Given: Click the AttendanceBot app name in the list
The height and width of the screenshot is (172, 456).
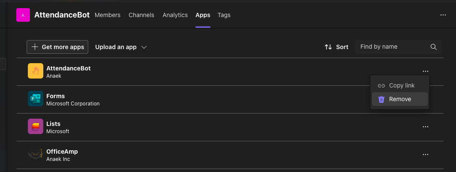Looking at the screenshot, I should (x=68, y=68).
